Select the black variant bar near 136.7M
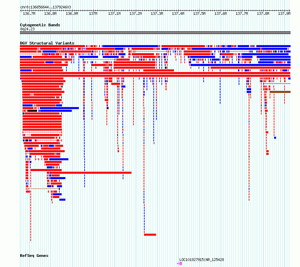The height and width of the screenshot is (267, 300). [32, 111]
